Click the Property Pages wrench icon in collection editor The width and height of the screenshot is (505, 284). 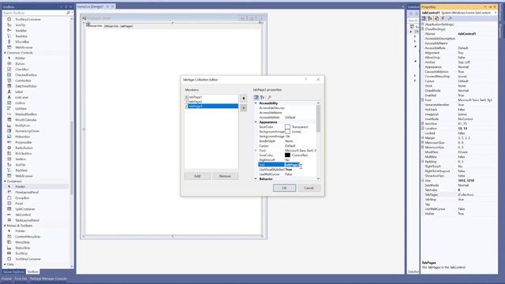coord(269,97)
